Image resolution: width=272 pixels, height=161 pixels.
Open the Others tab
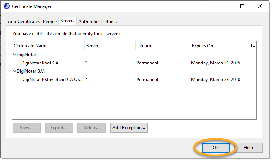pyautogui.click(x=110, y=22)
